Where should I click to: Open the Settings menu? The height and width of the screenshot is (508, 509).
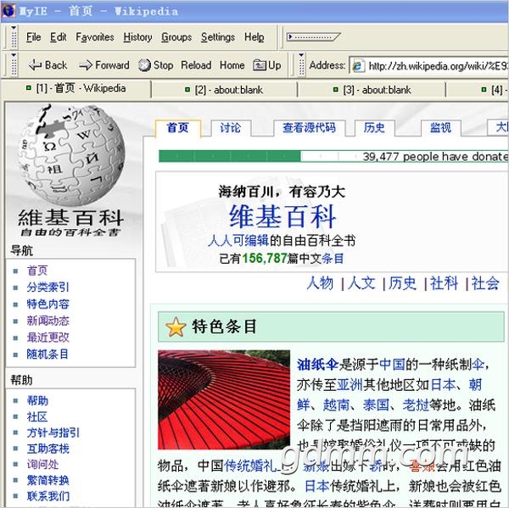[218, 37]
